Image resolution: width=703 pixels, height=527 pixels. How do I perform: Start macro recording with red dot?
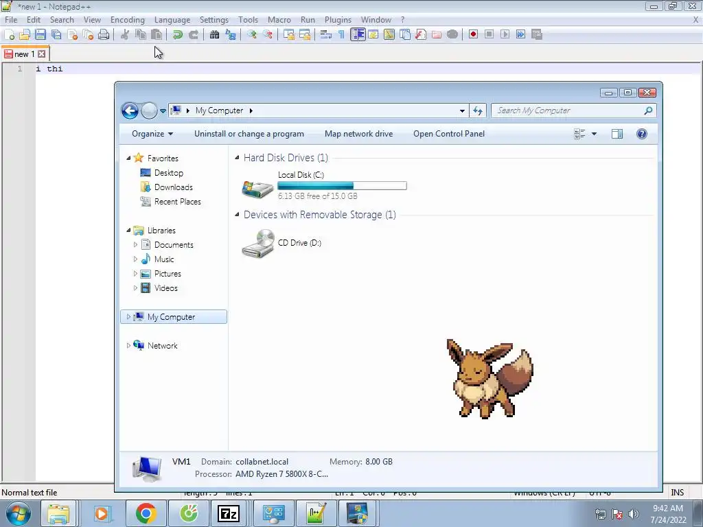473,34
